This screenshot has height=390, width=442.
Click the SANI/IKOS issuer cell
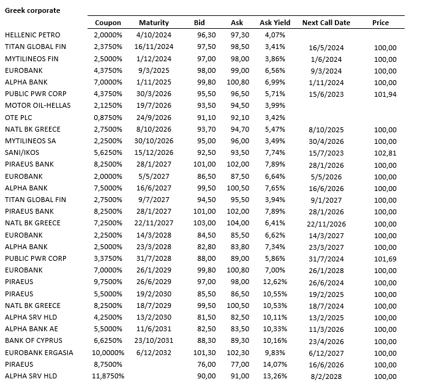point(23,152)
